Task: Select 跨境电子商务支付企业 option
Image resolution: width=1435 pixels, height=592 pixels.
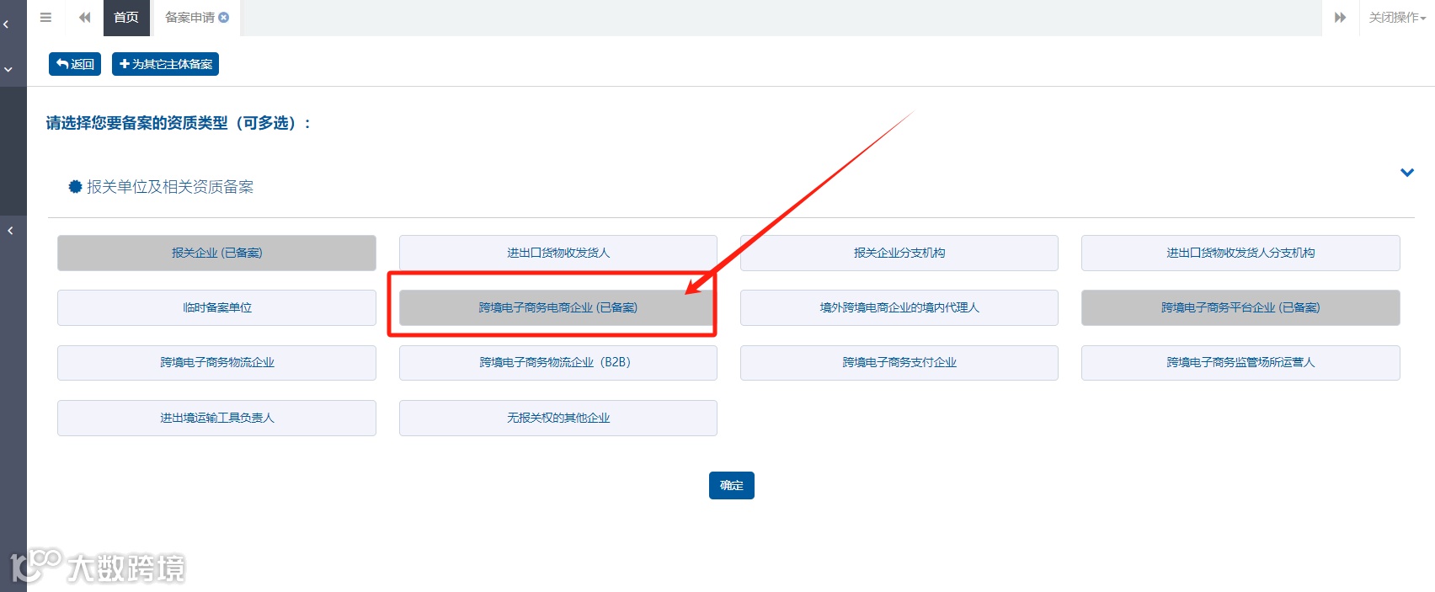Action: point(899,362)
